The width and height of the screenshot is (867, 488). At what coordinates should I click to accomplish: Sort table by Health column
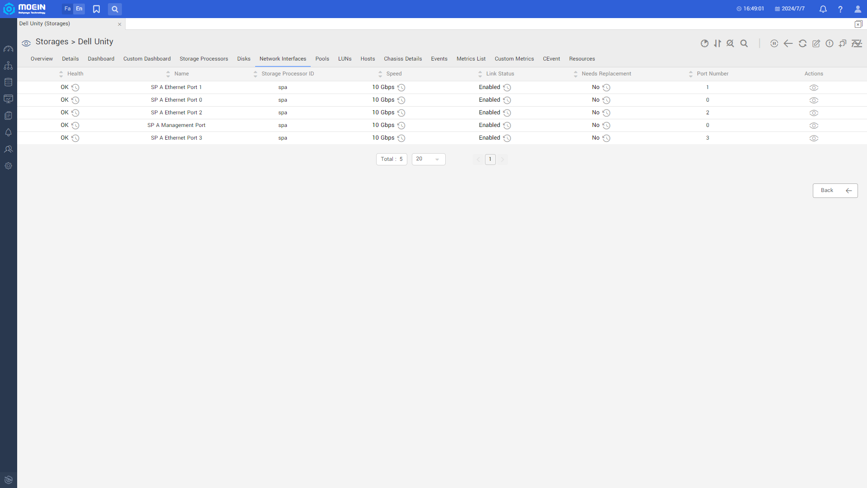point(61,74)
